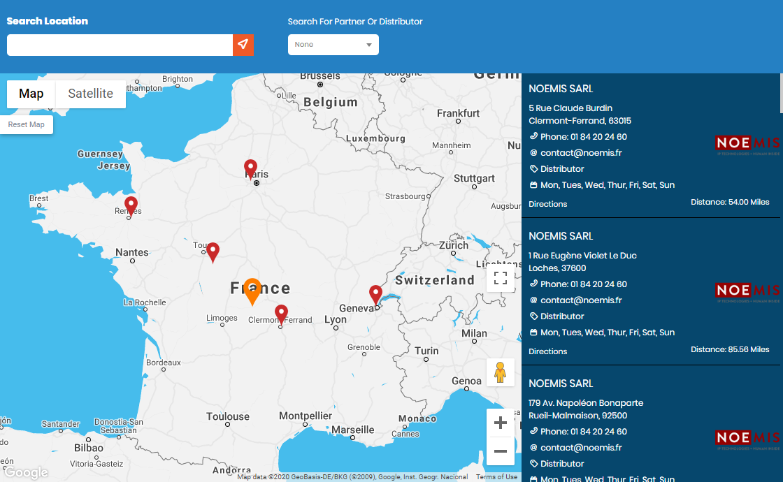
Task: Click the results list scrollbar
Action: (x=781, y=94)
